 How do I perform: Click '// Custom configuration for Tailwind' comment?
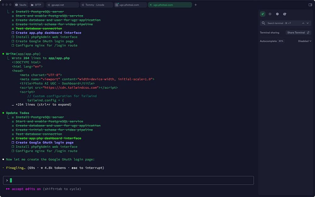click(x=62, y=96)
